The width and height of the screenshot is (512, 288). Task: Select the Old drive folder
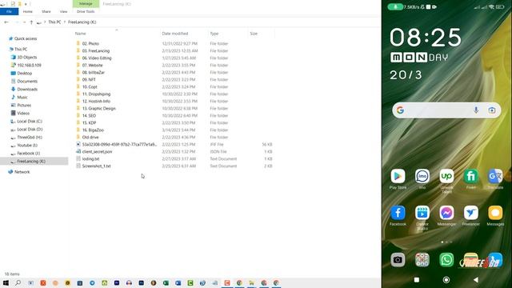pyautogui.click(x=90, y=137)
